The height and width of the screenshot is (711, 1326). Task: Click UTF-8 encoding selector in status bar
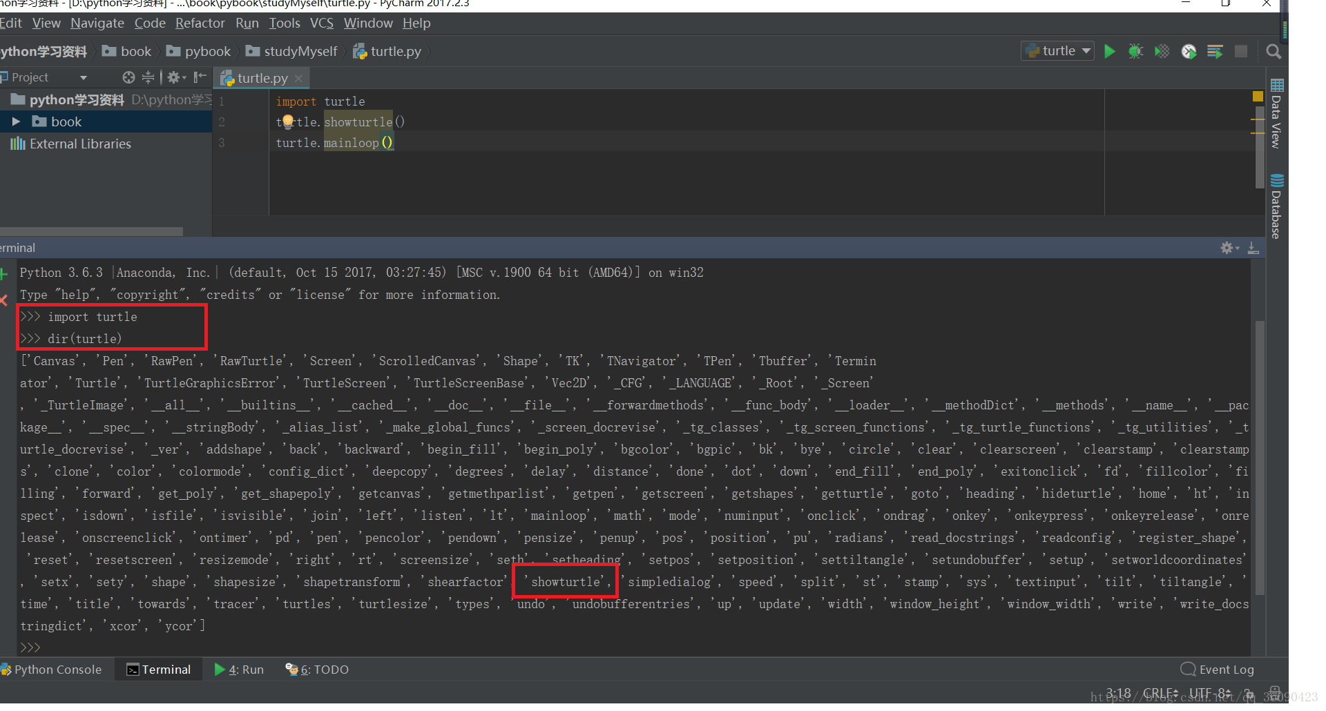[1209, 693]
